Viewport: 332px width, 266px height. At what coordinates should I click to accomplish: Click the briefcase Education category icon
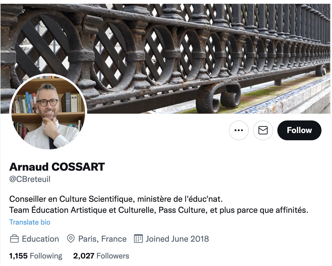14,239
